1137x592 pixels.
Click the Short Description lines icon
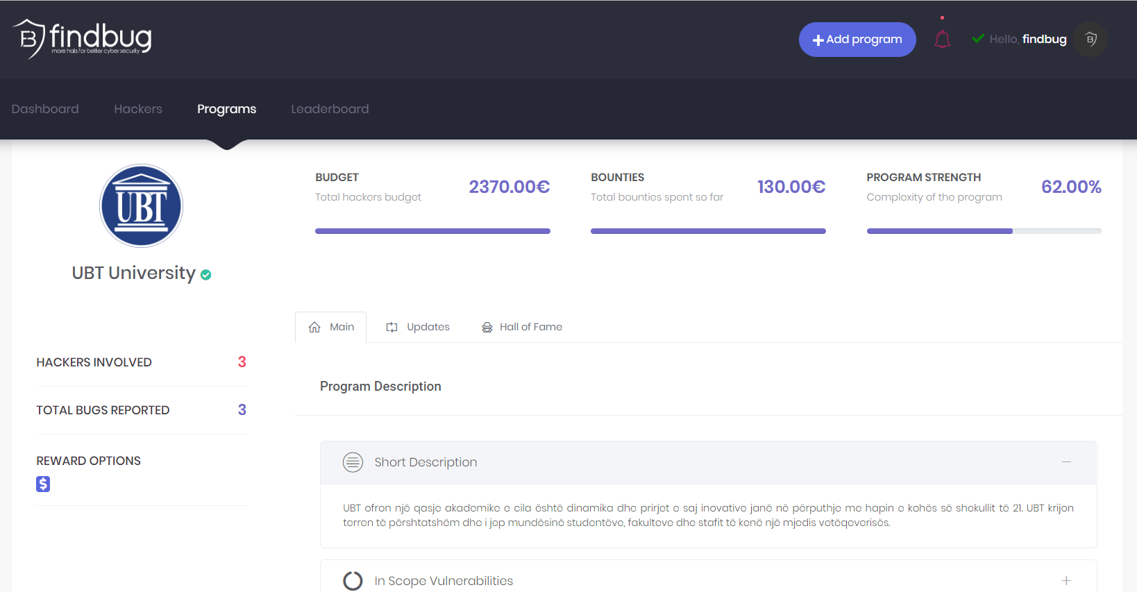353,462
